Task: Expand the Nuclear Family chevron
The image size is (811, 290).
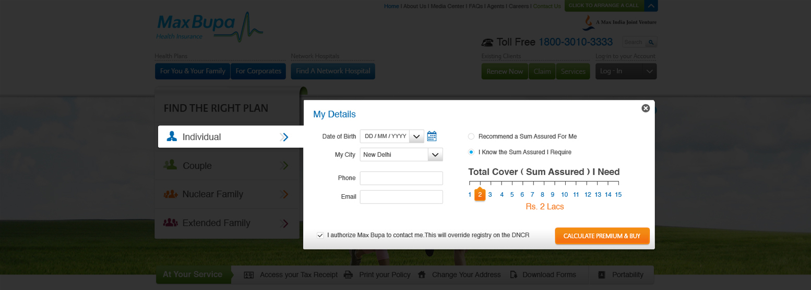Action: coord(284,194)
